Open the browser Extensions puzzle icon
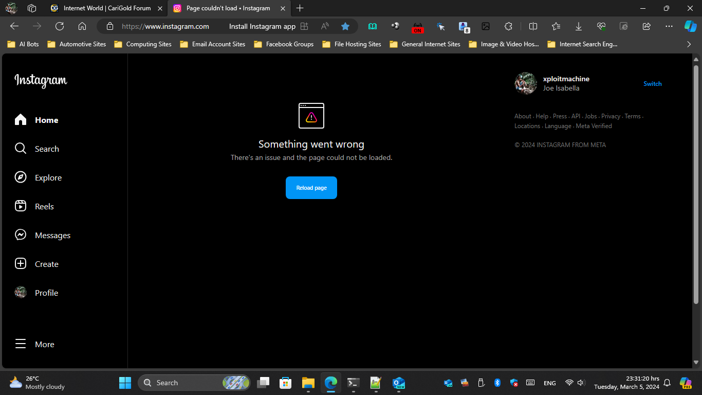The height and width of the screenshot is (395, 702). (508, 26)
